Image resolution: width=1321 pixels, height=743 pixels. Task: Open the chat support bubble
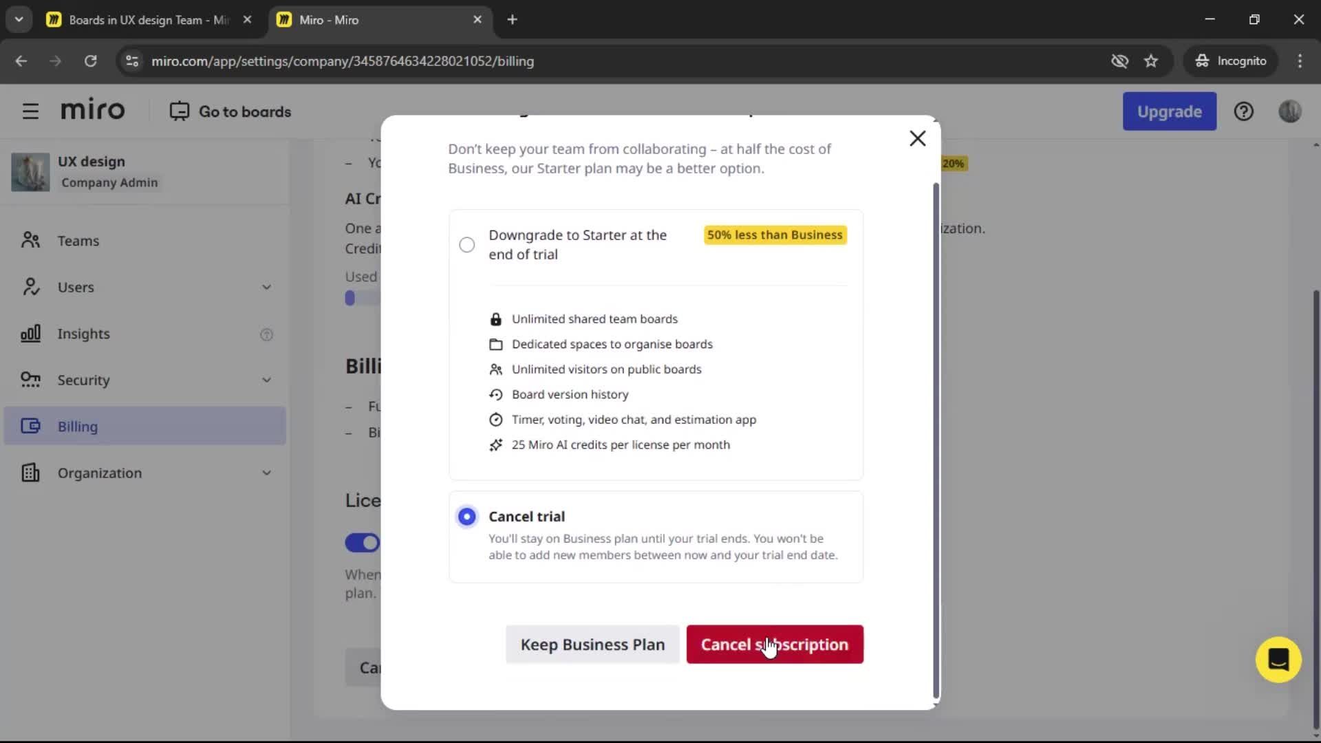point(1278,660)
